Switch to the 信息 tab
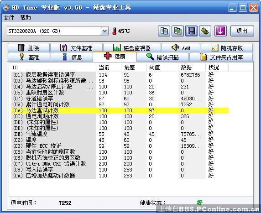The width and height of the screenshot is (261, 213). tap(72, 57)
